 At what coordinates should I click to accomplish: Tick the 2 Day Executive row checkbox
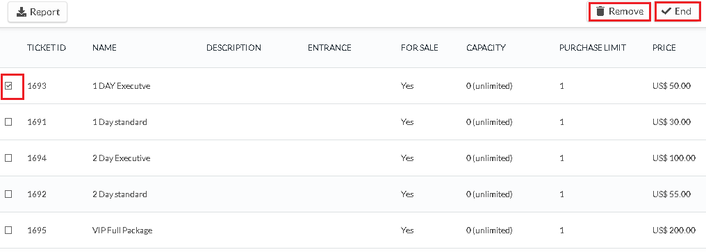8,158
